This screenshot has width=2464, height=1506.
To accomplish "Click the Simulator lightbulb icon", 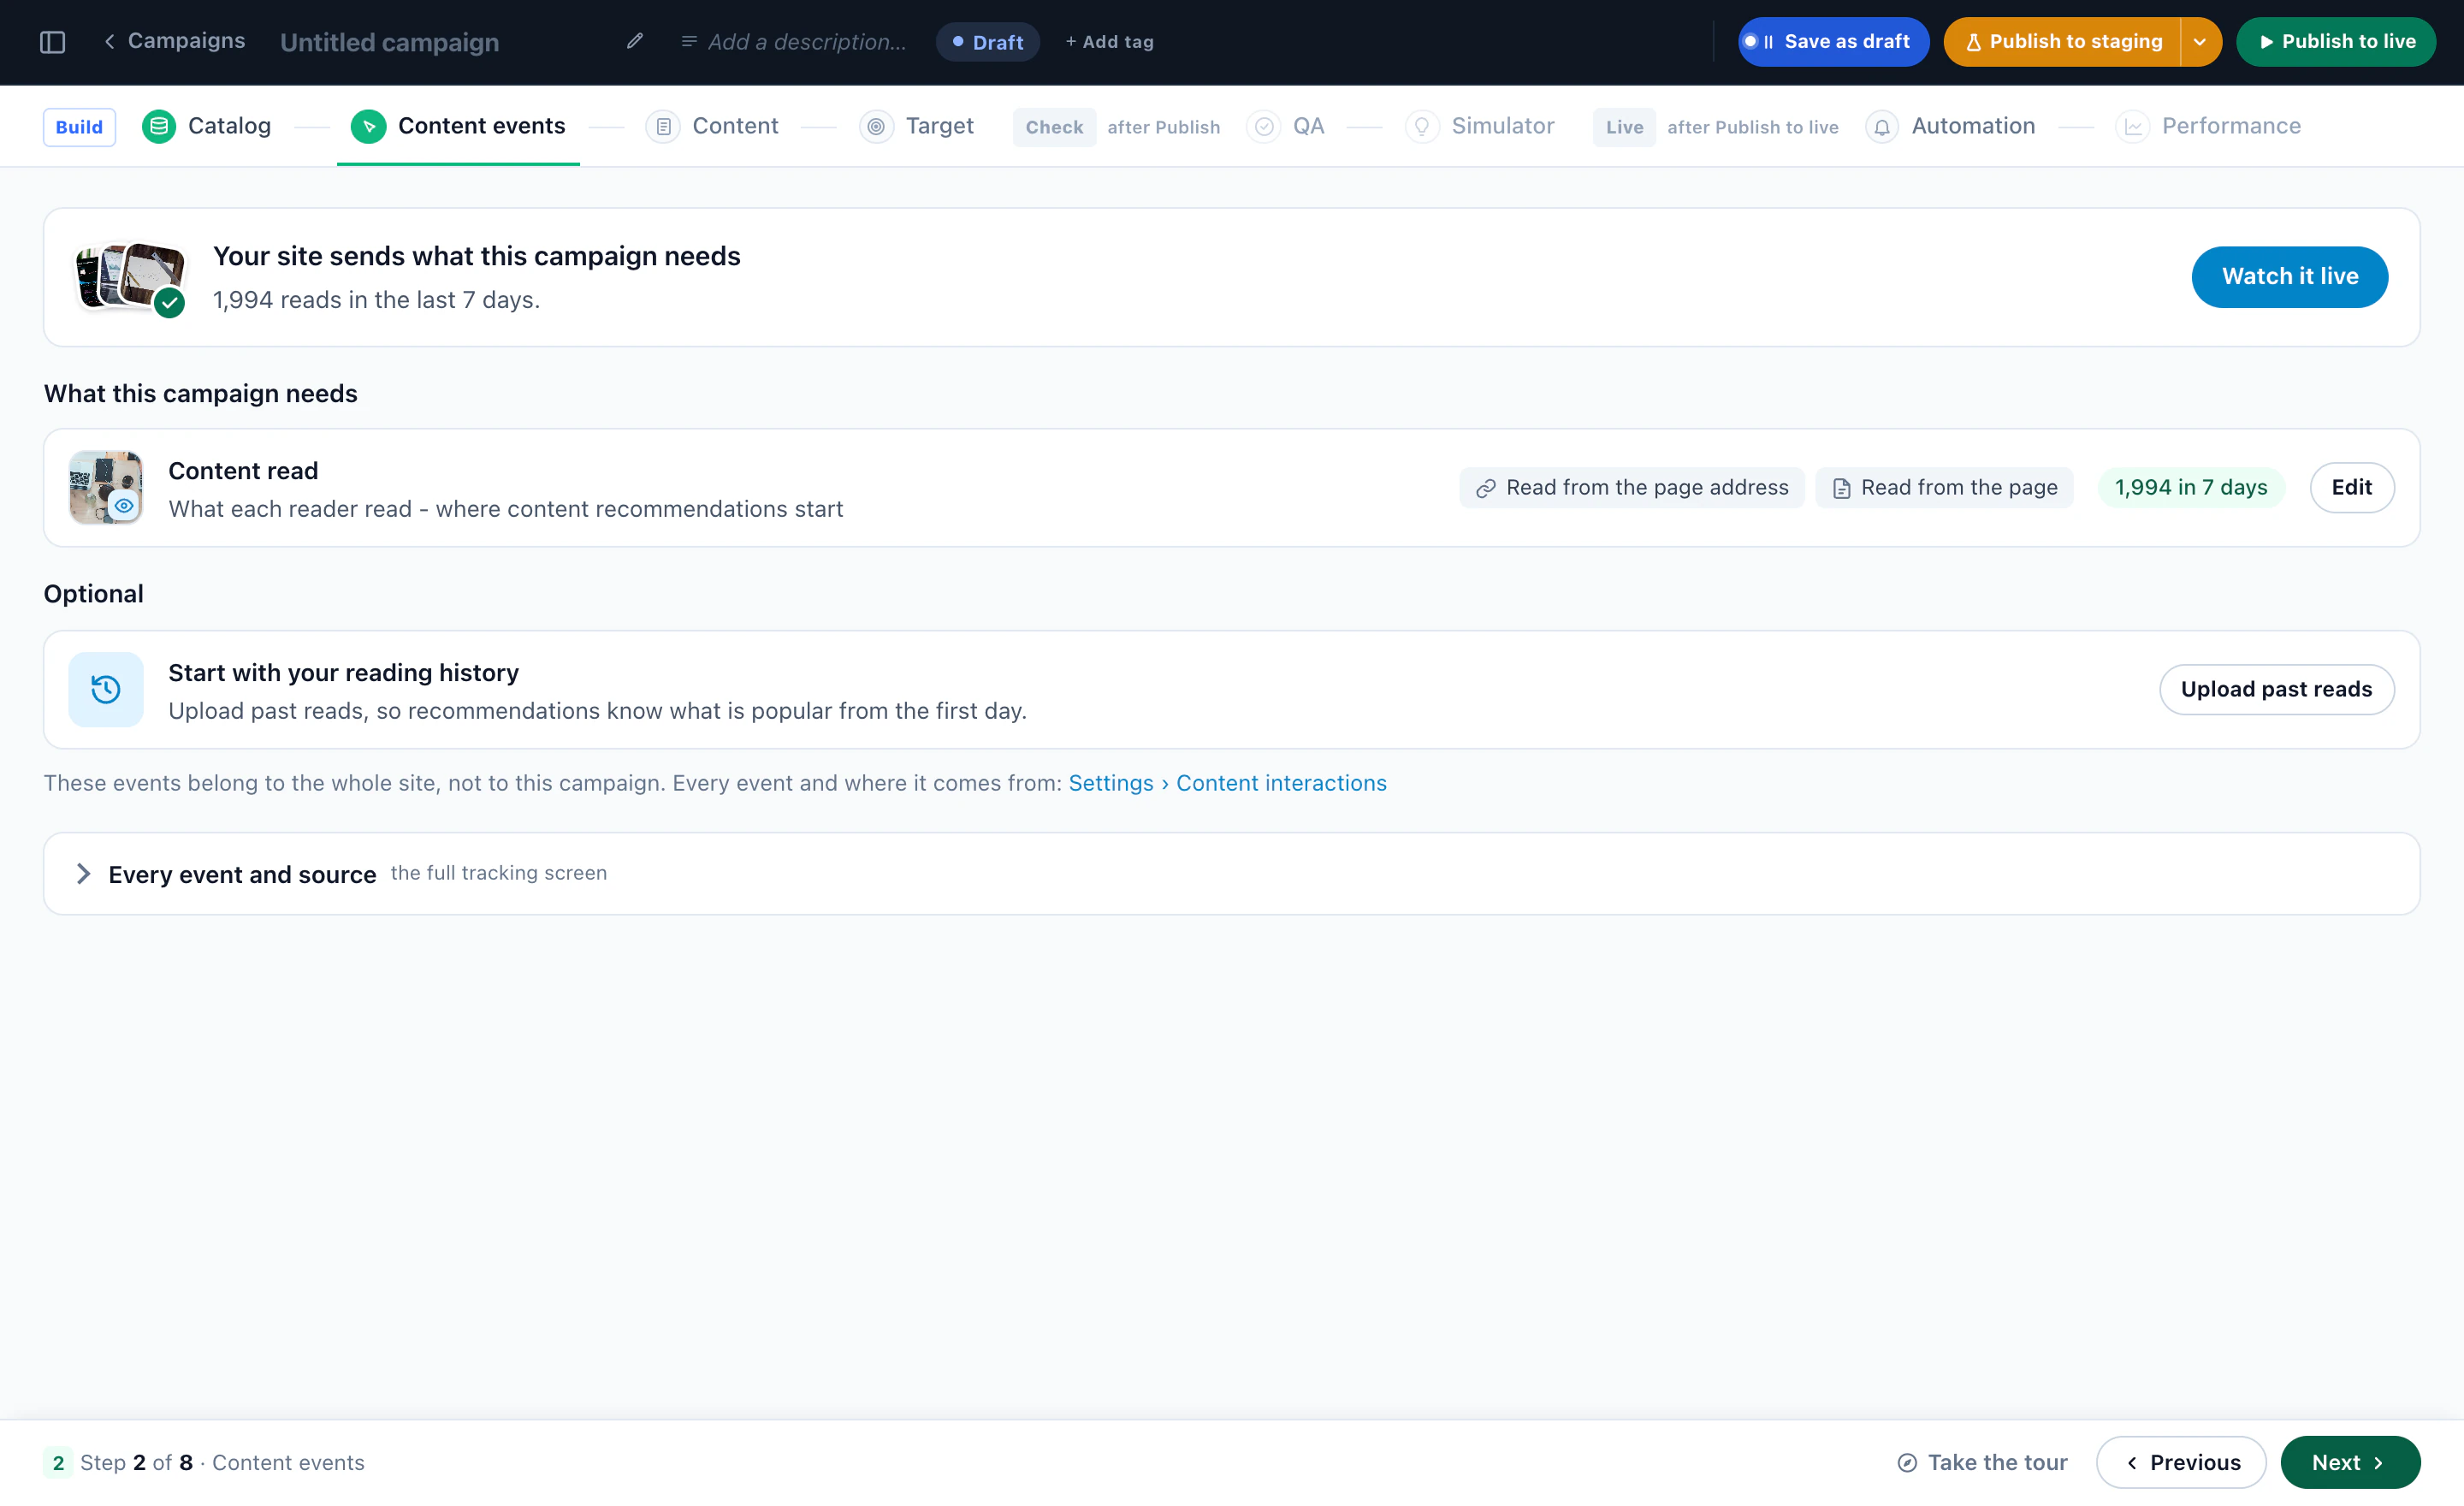I will click(1422, 126).
